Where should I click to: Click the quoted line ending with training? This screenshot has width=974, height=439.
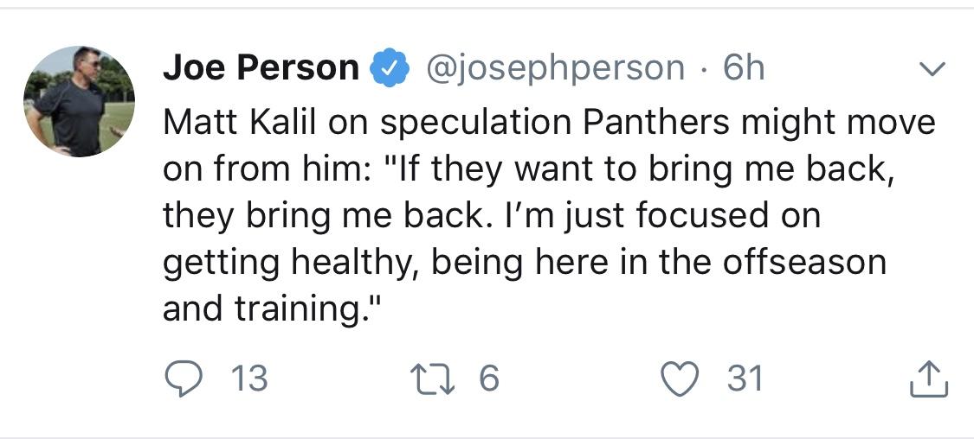(270, 309)
